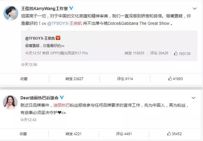Like the quoted post with 160138 likes
This screenshot has height=141, width=203.
pyautogui.click(x=182, y=53)
